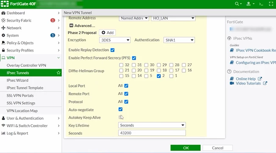Click the System gear icon
Image resolution: width=276 pixels, height=153 pixels.
[3, 35]
